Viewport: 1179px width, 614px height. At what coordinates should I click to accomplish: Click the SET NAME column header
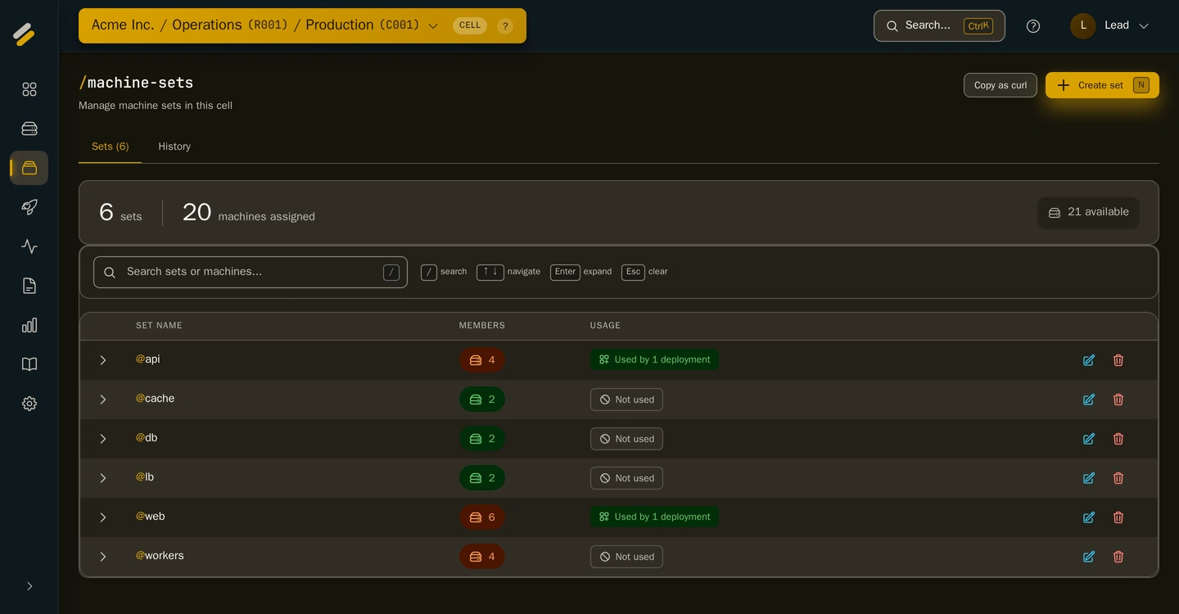(159, 325)
